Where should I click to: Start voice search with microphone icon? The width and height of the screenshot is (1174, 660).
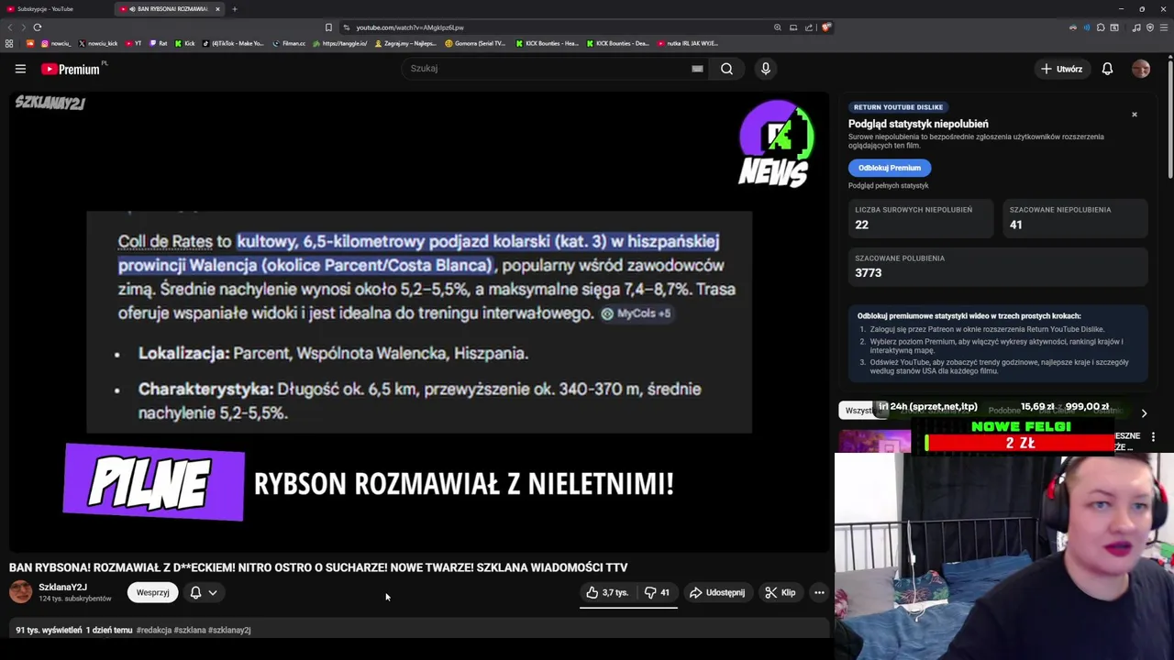(766, 69)
